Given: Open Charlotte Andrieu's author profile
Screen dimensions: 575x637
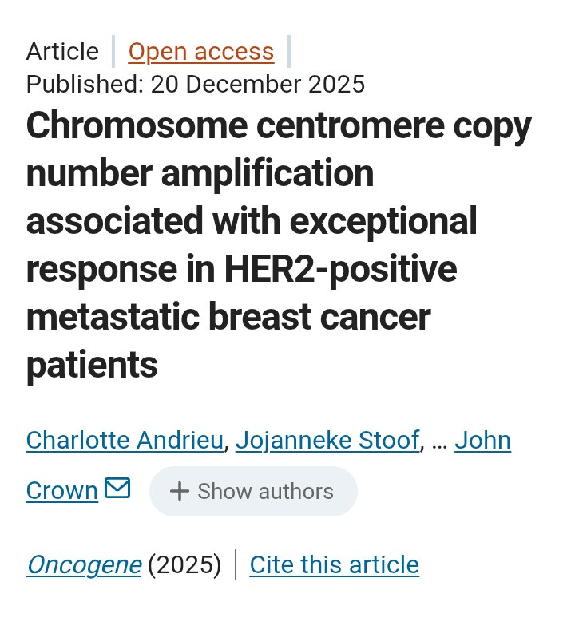Looking at the screenshot, I should (x=125, y=440).
